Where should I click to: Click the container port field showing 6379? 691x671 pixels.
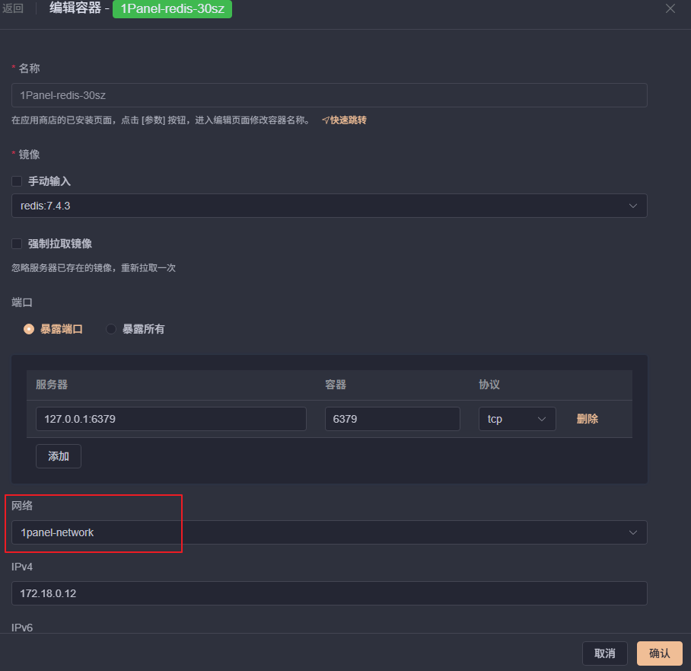(392, 418)
